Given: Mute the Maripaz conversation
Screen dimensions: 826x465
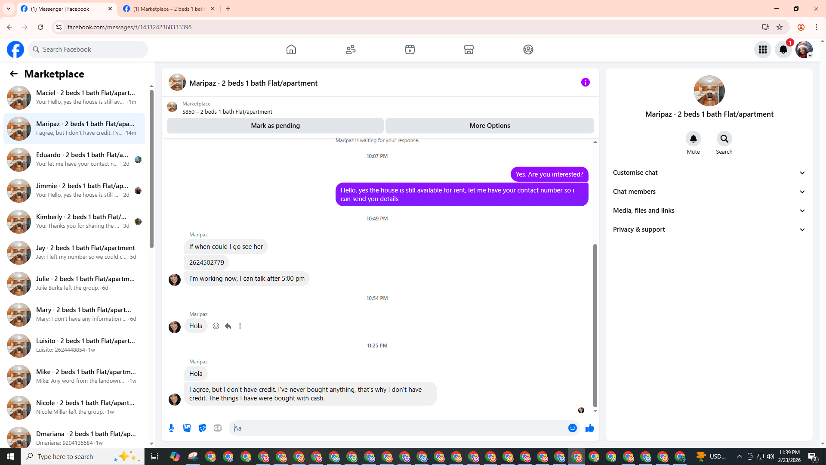Looking at the screenshot, I should [693, 139].
